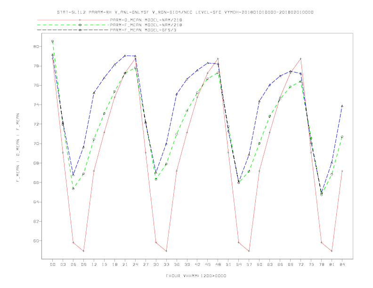
Task: Click y-axis value label 62
Action: click(36, 222)
